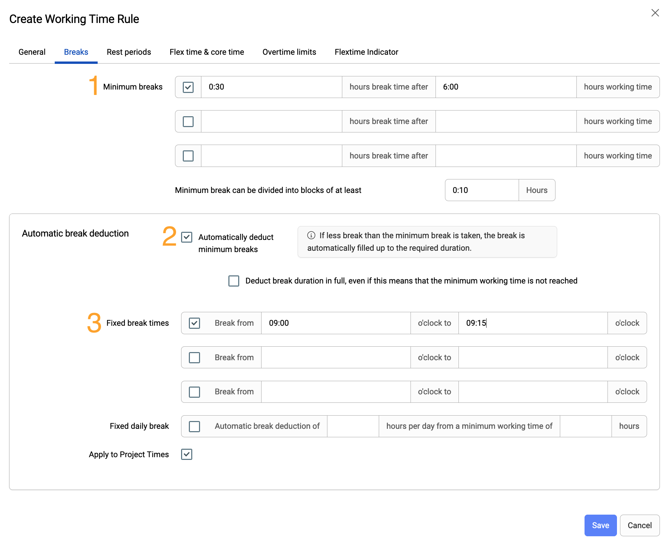Click the info icon in the hint box

[311, 235]
